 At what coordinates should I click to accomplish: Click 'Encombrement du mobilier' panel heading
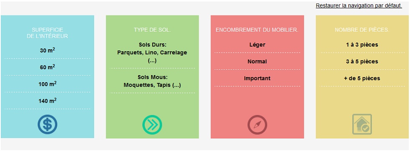point(257,30)
